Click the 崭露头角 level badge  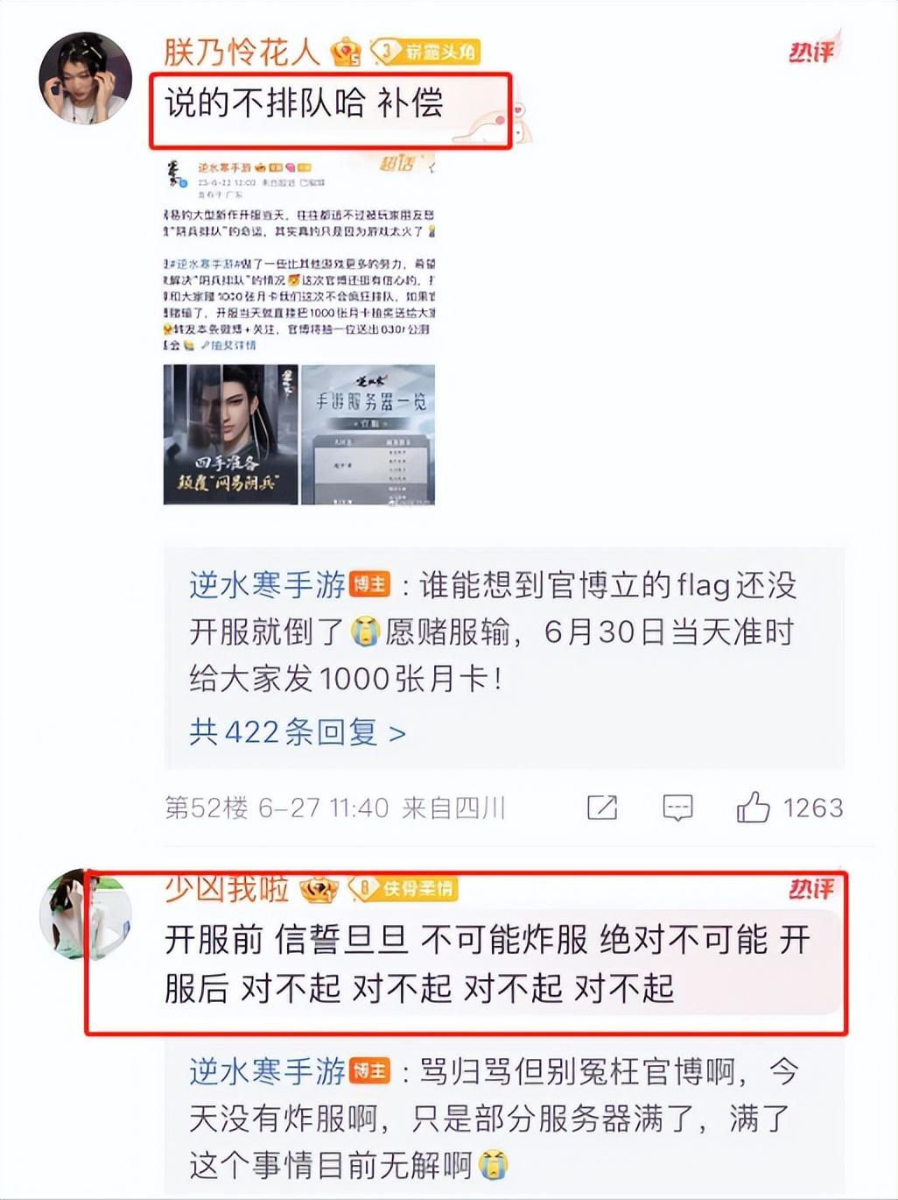[x=425, y=52]
